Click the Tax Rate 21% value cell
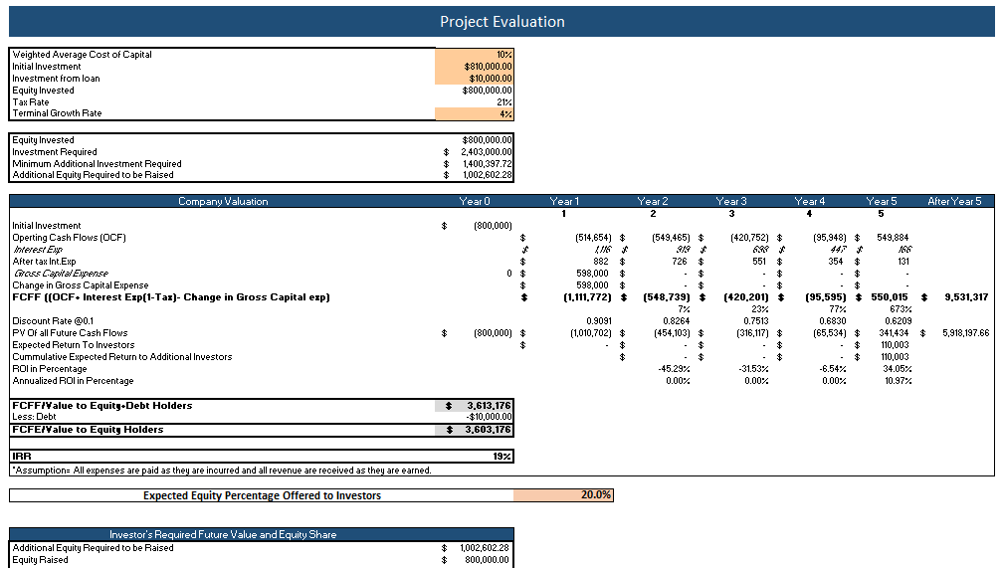Screen dimensions: 1003x568 [x=475, y=101]
